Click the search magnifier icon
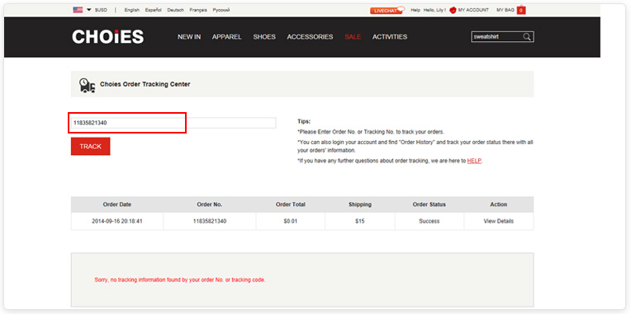 pyautogui.click(x=527, y=36)
